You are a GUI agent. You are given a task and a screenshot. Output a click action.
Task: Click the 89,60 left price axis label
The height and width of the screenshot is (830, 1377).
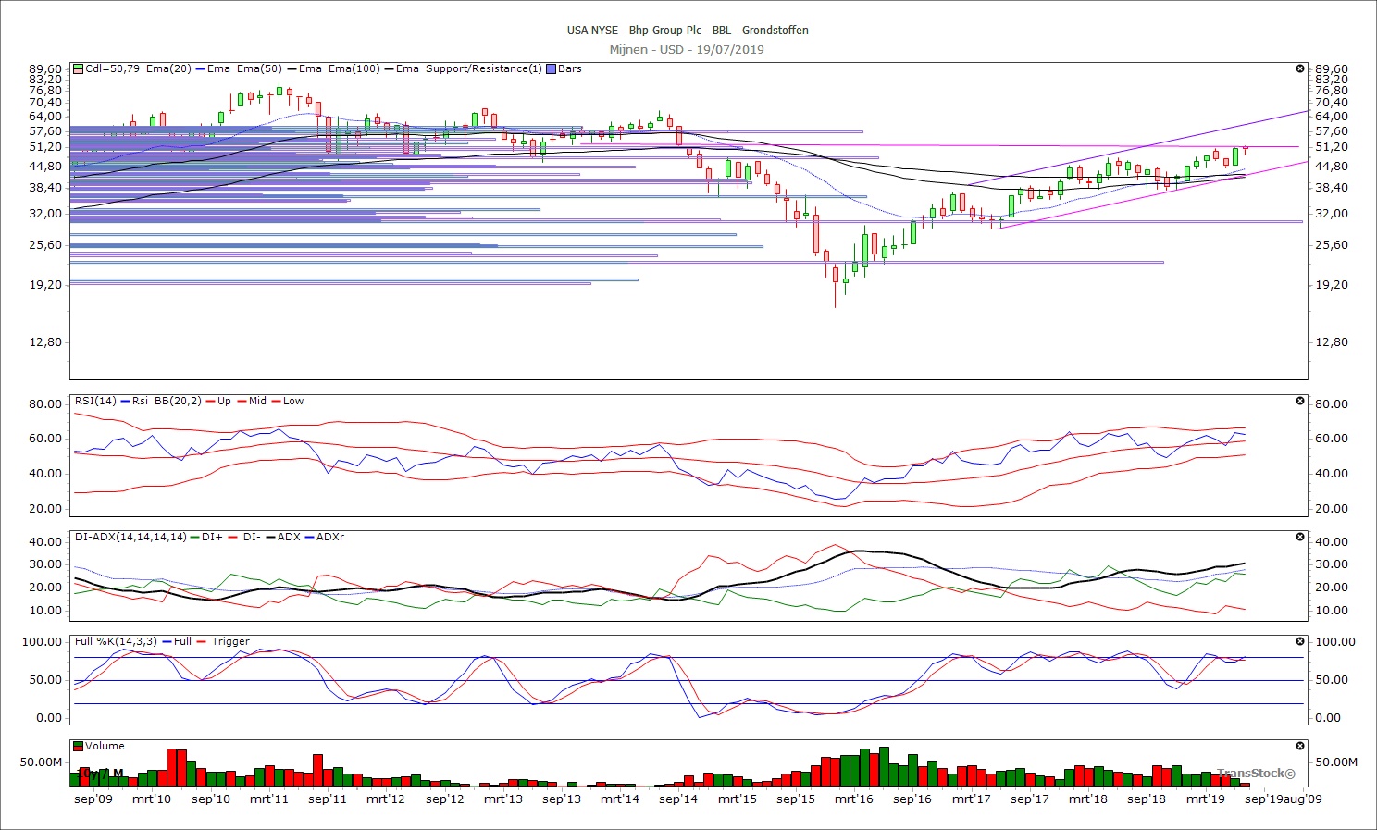[x=46, y=69]
